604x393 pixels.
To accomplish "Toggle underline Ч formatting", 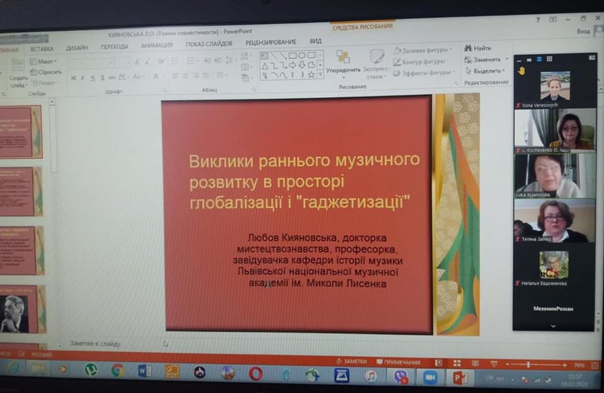I will click(92, 77).
